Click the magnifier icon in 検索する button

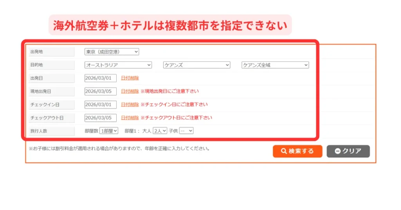[x=284, y=151]
